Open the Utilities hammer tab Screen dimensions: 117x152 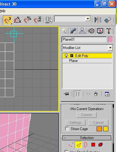tap(109, 31)
